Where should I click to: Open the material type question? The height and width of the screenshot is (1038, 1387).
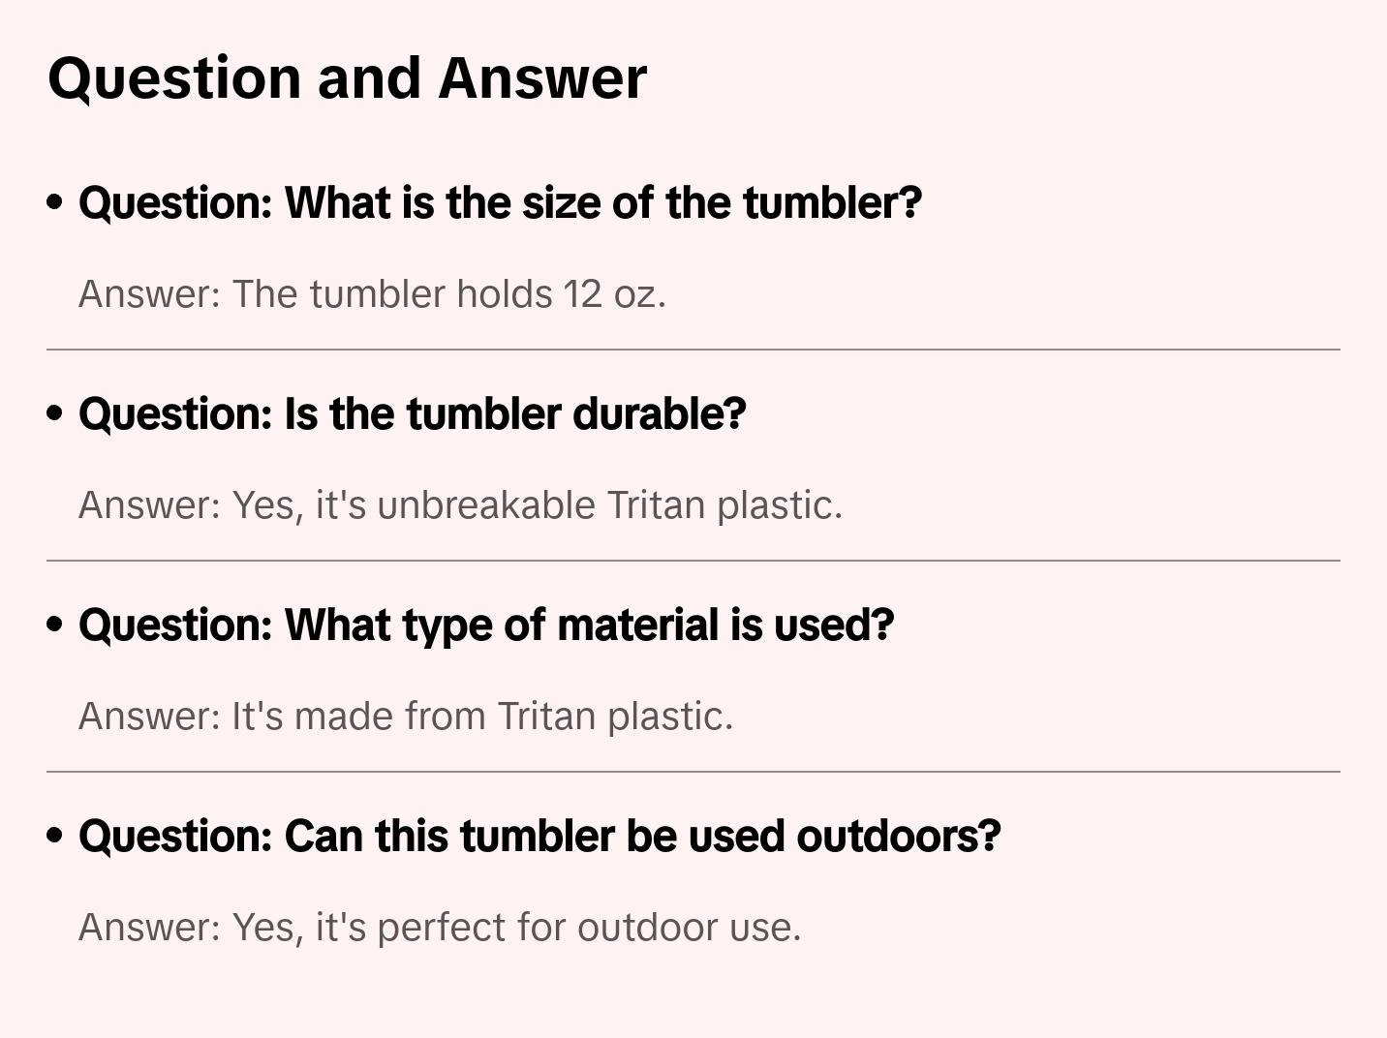(486, 625)
